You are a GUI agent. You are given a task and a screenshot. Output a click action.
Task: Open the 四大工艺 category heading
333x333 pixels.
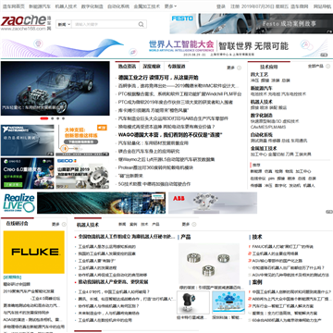click(259, 75)
